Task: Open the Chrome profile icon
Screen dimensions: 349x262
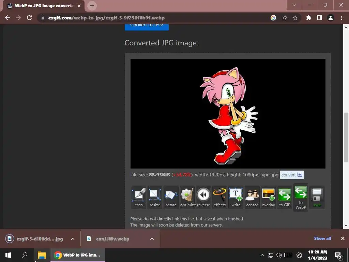Action: [331, 18]
